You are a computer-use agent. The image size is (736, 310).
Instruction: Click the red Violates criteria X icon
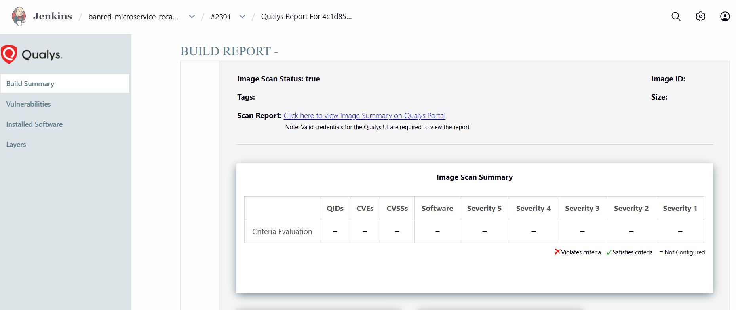[x=557, y=252]
